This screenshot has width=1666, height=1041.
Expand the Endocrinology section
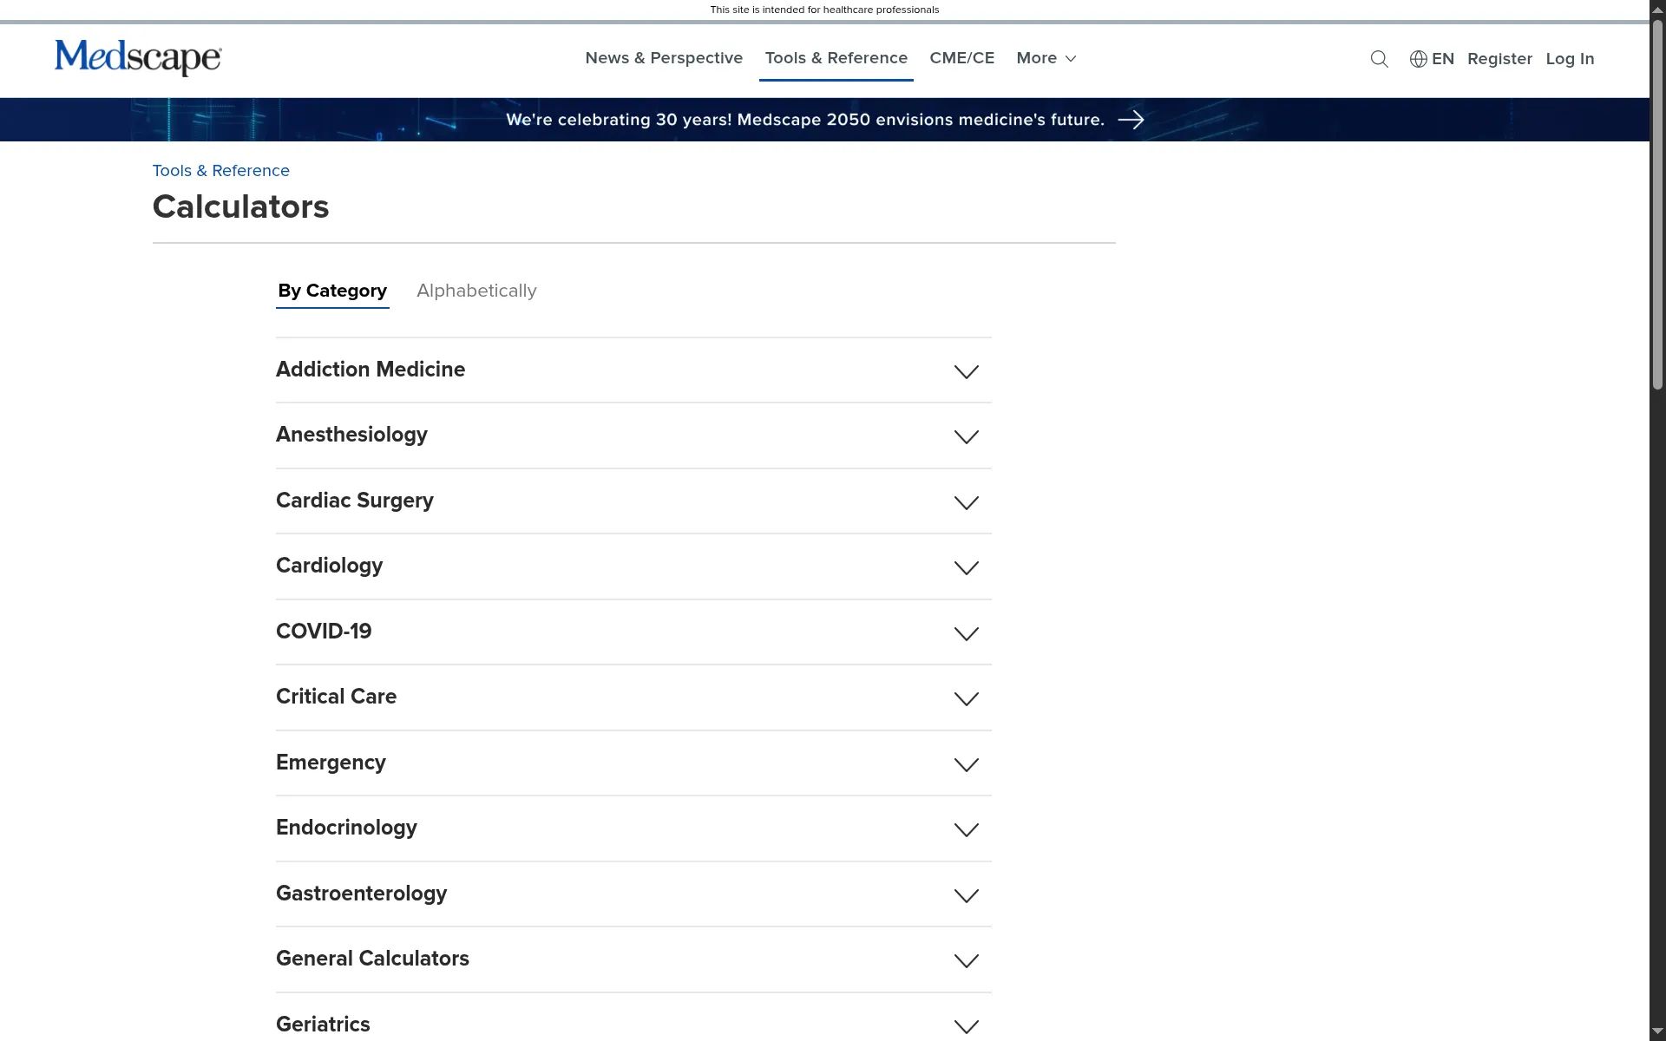pos(966,830)
